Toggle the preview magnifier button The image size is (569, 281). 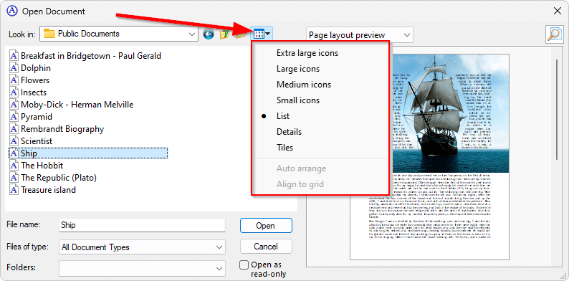[554, 34]
